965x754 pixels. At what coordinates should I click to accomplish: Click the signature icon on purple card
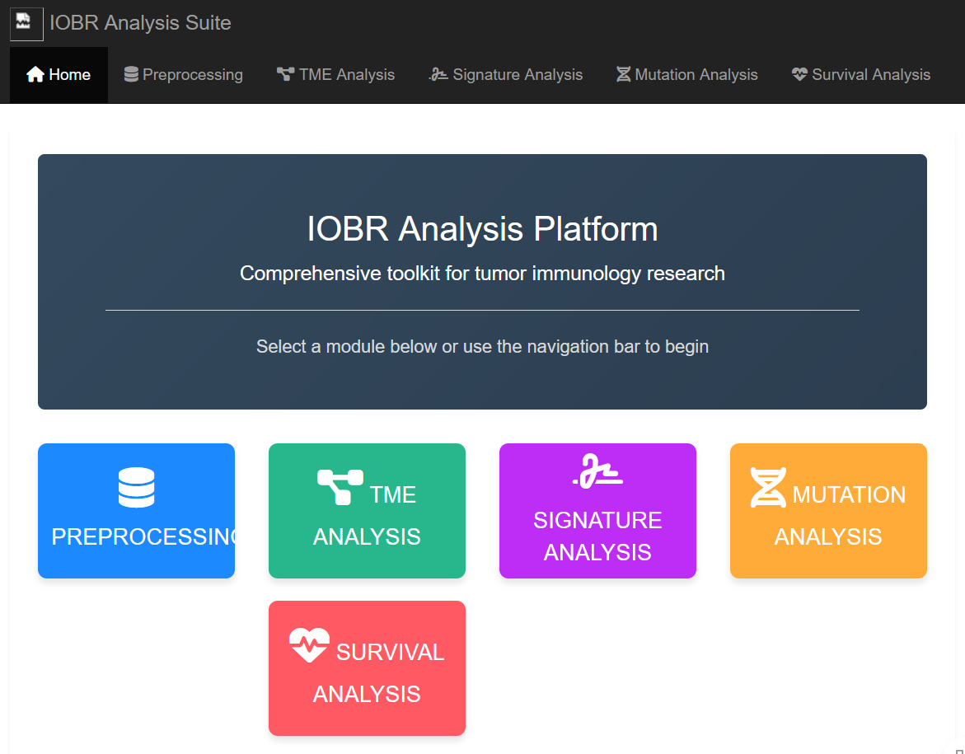click(x=597, y=471)
